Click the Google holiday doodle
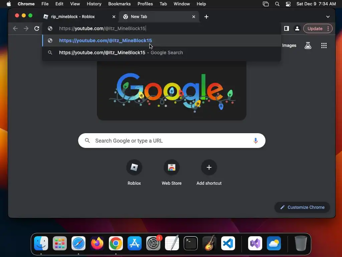The height and width of the screenshot is (257, 342). tap(172, 91)
